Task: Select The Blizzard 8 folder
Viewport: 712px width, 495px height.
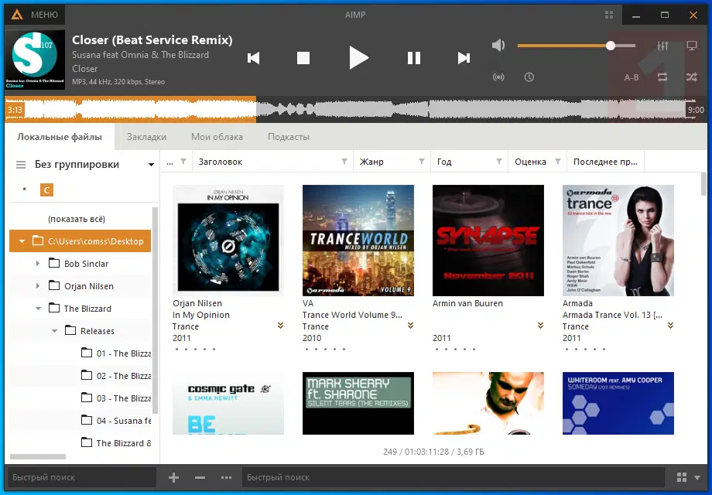Action: coord(116,443)
